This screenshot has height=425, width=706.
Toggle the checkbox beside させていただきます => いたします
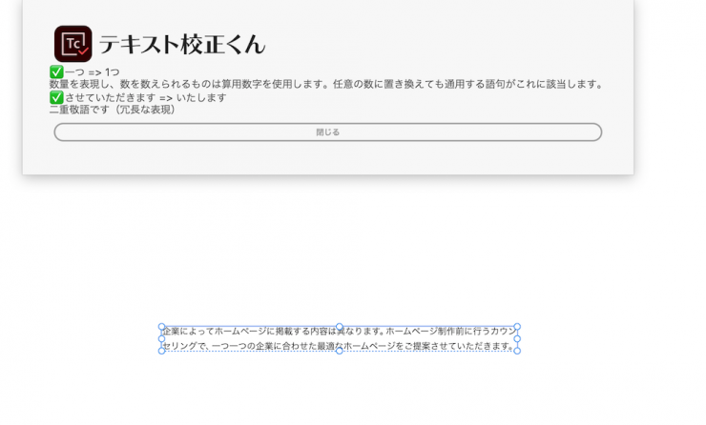[x=56, y=97]
